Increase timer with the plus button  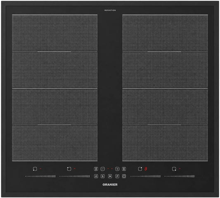click(117, 169)
